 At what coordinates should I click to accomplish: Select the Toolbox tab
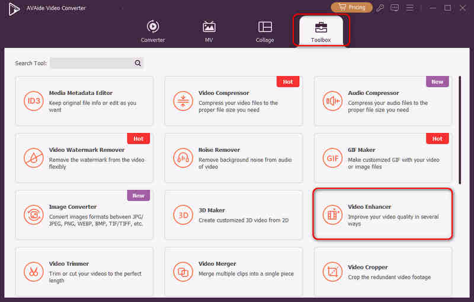point(321,31)
